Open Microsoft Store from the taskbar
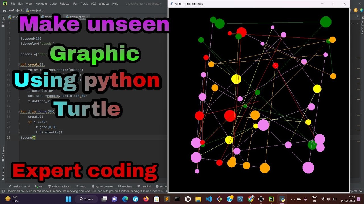Image resolution: width=364 pixels, height=204 pixels. coord(157,199)
